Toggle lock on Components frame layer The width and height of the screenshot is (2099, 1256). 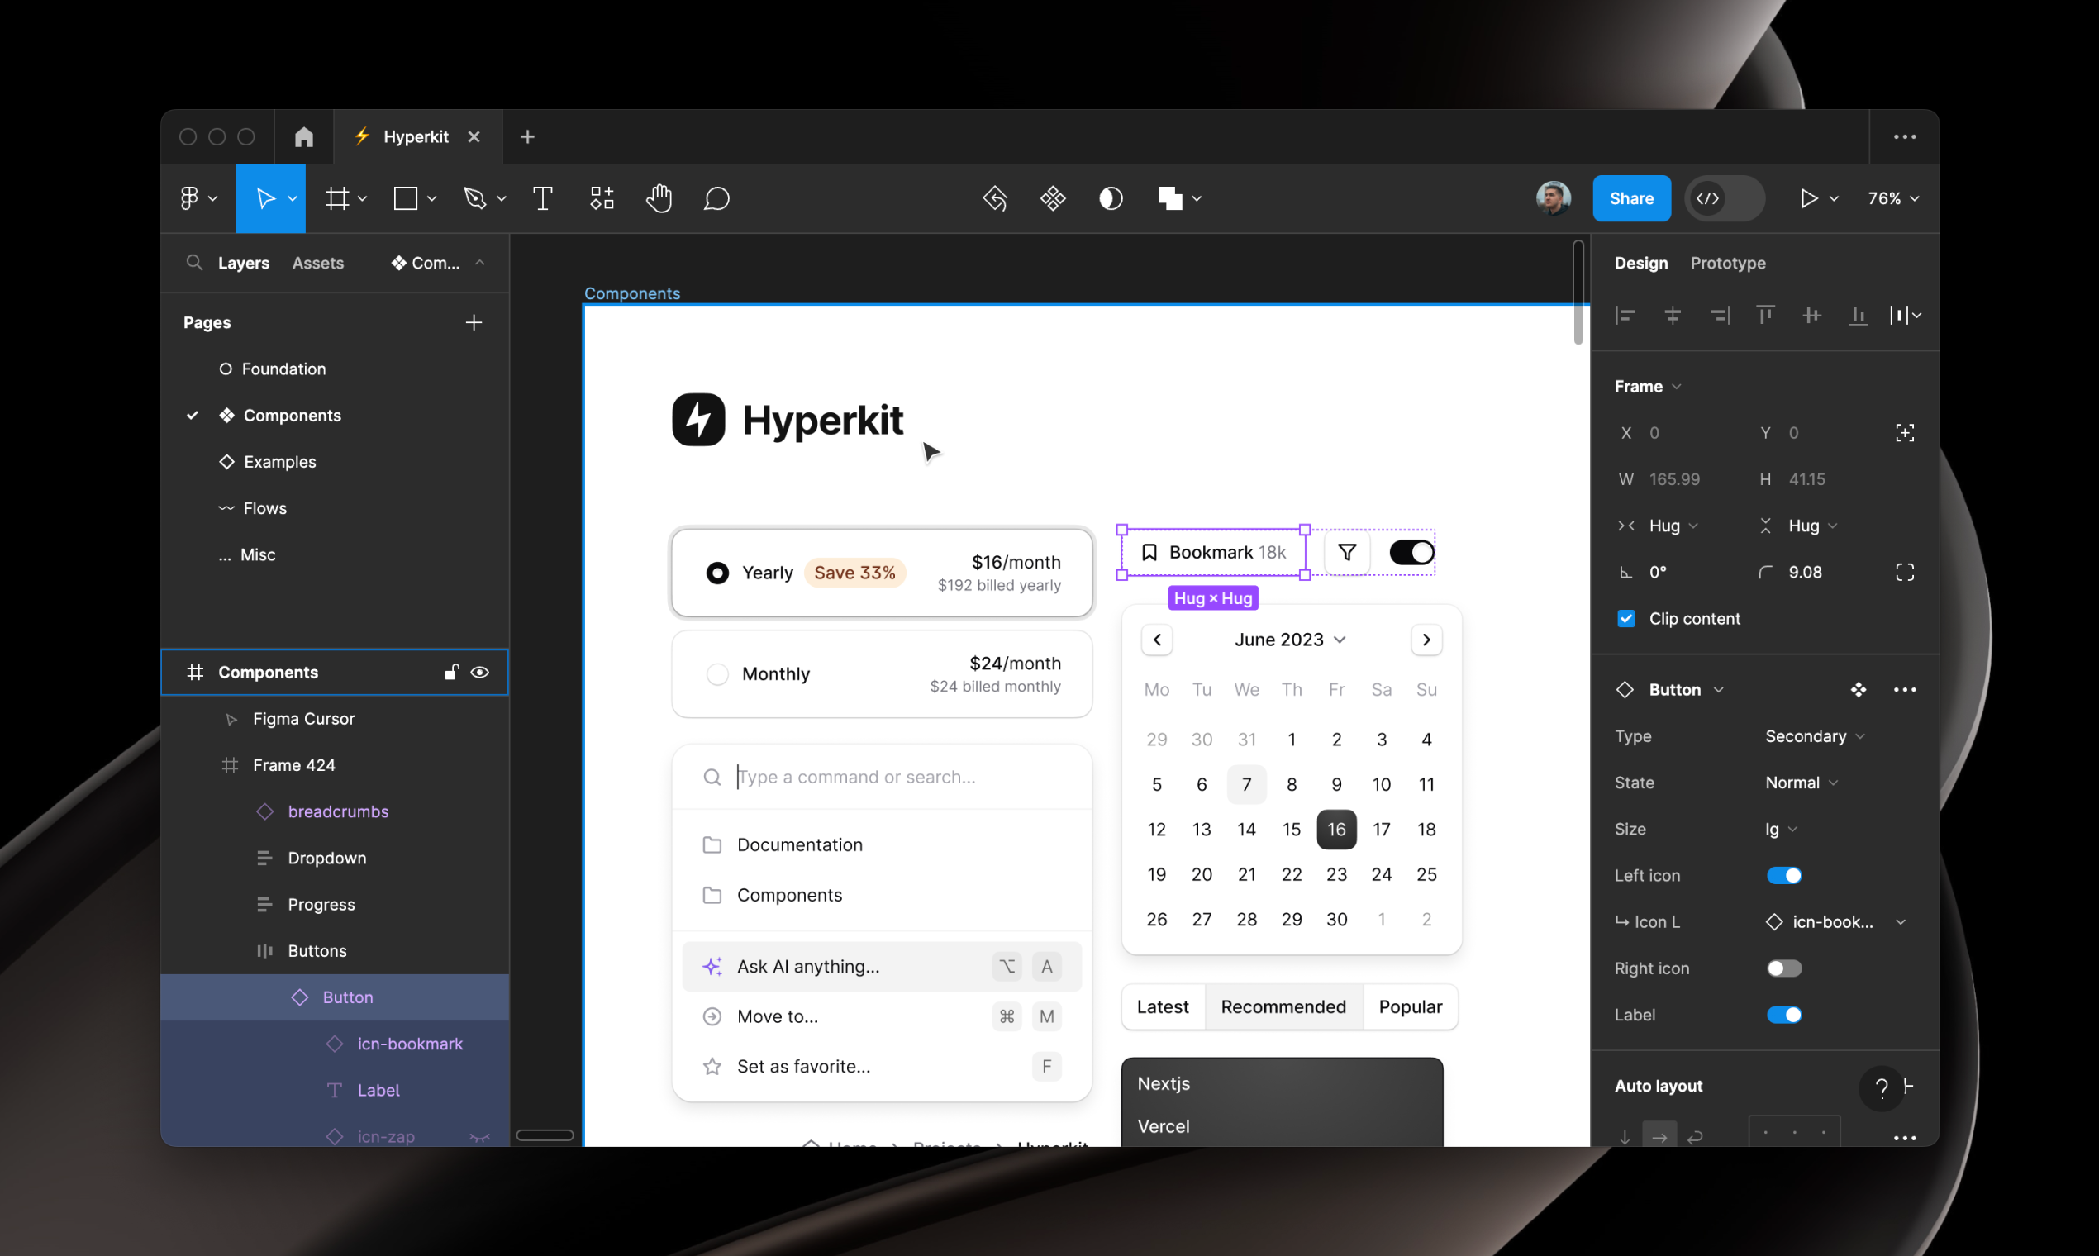coord(451,672)
